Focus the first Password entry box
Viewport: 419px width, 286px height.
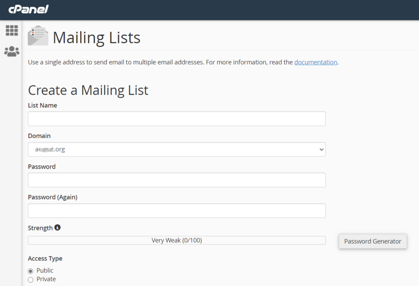[176, 180]
